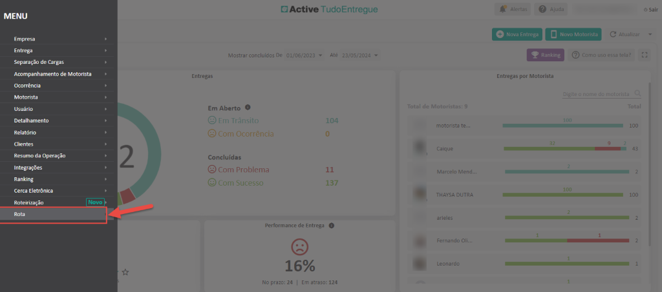The image size is (662, 292).
Task: Click THAYSA DUTRA's delivery progress bar
Action: [563, 195]
